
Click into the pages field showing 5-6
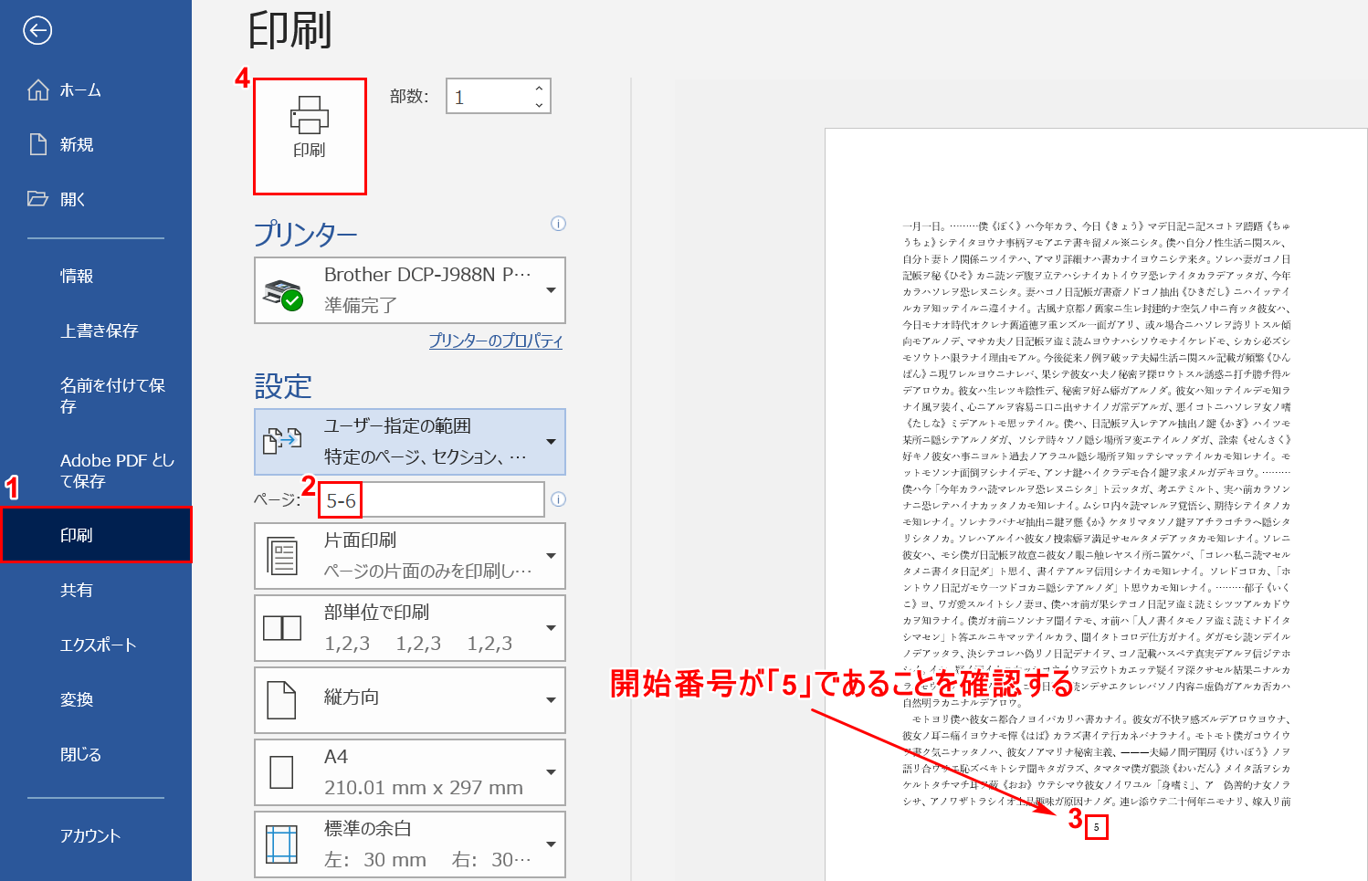(x=431, y=499)
